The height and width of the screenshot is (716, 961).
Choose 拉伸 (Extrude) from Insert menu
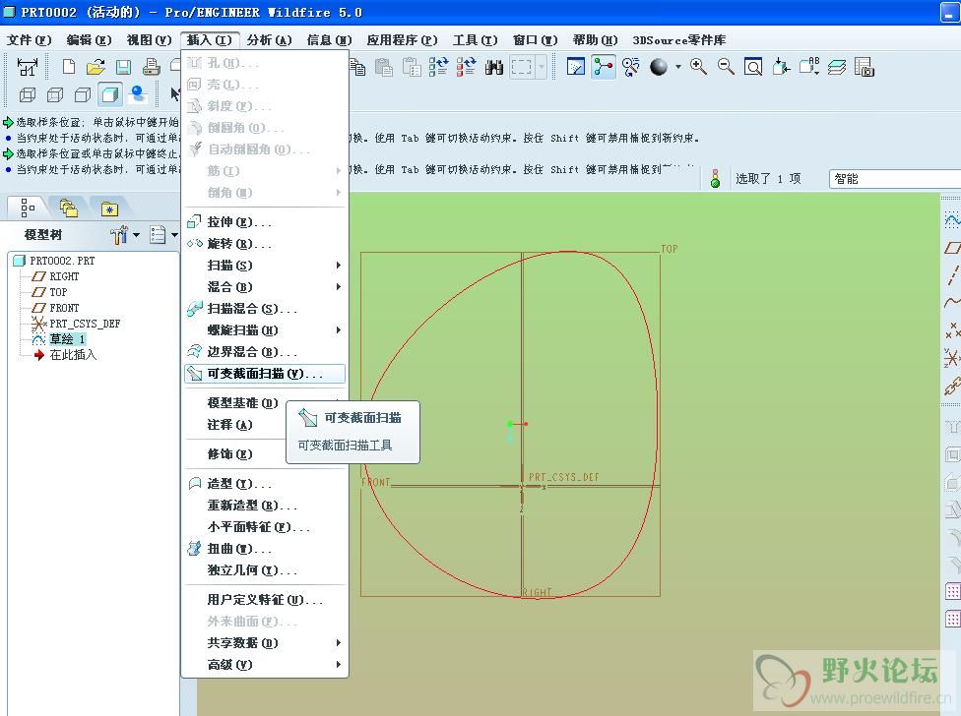265,222
